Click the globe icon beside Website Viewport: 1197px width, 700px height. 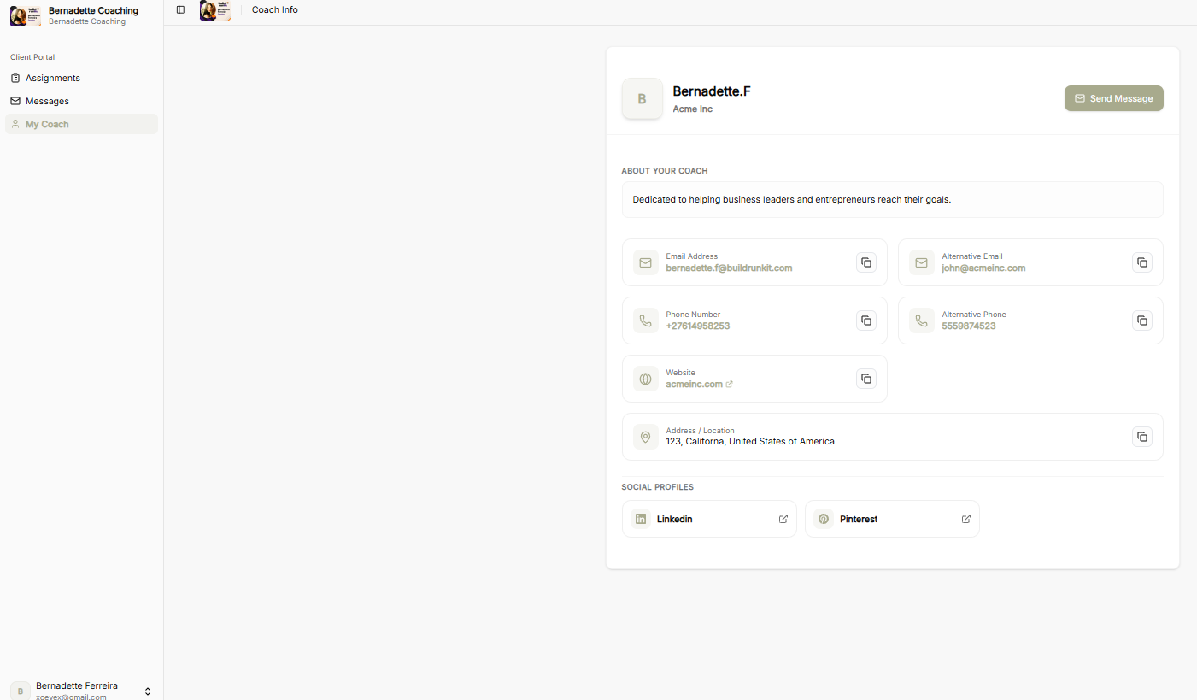(646, 379)
